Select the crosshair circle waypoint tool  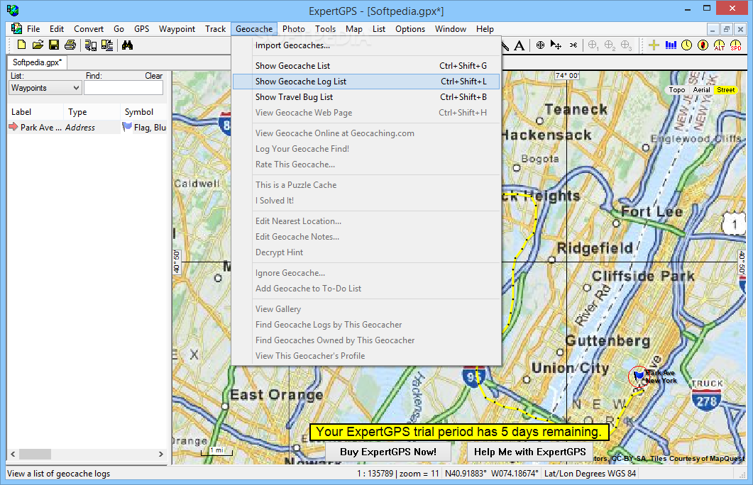pyautogui.click(x=540, y=45)
